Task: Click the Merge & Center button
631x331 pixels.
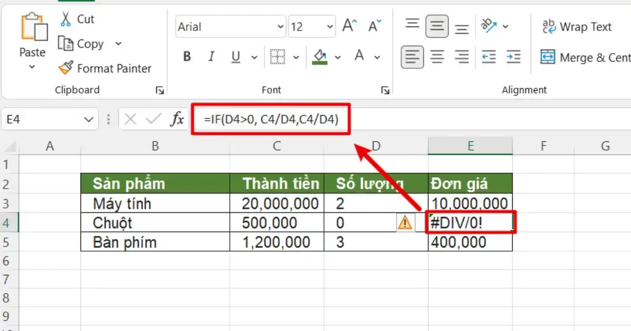Action: point(586,57)
